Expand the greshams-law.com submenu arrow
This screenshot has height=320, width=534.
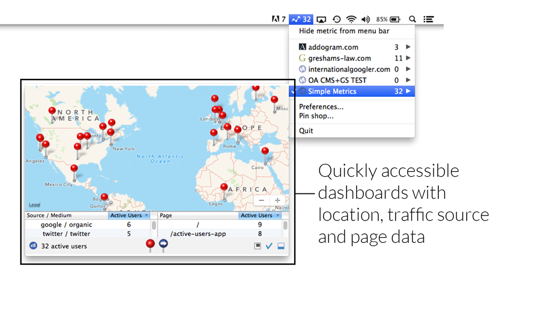pos(408,58)
